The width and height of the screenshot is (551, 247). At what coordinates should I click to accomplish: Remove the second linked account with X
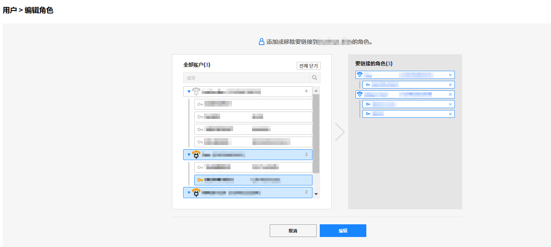(450, 94)
